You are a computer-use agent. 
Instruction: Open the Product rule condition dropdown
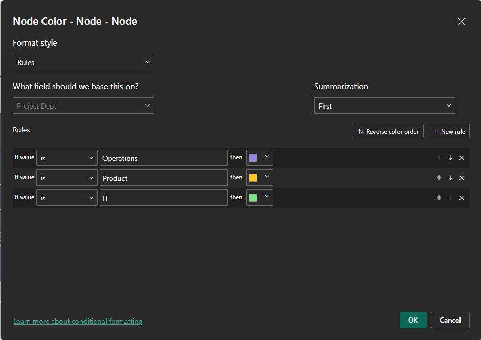pyautogui.click(x=67, y=178)
